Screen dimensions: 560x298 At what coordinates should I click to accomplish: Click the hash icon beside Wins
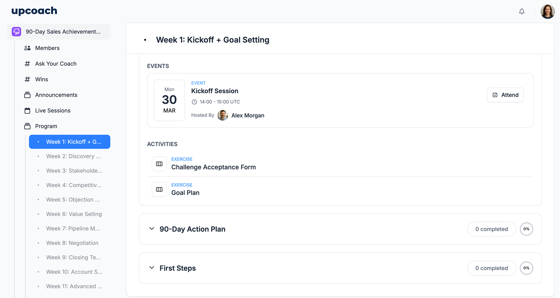(27, 79)
